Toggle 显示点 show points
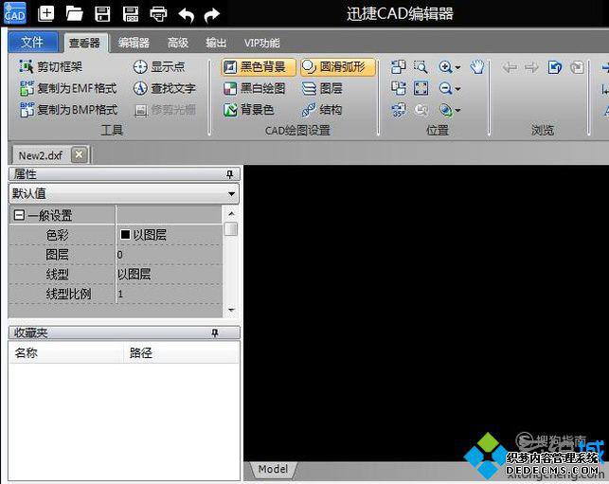Viewport: 609px width, 484px height. (x=158, y=67)
